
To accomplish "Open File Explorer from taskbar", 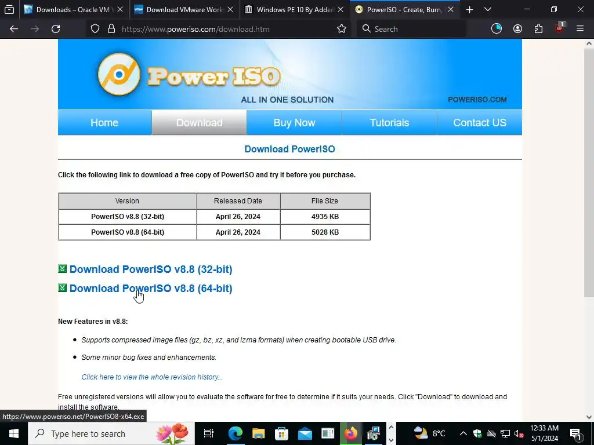I will (x=258, y=433).
